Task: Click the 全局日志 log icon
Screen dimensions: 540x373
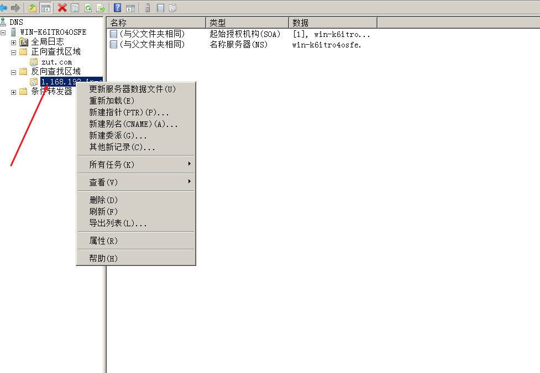Action: tap(24, 42)
